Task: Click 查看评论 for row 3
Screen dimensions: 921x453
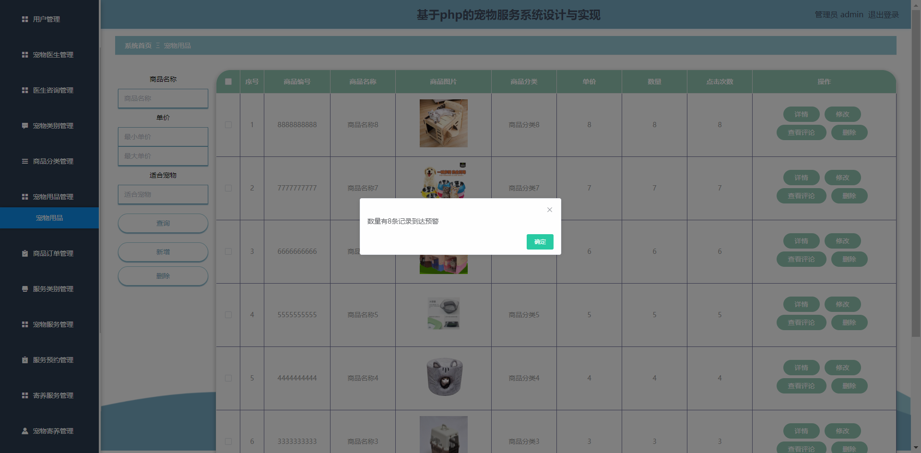Action: click(x=801, y=259)
